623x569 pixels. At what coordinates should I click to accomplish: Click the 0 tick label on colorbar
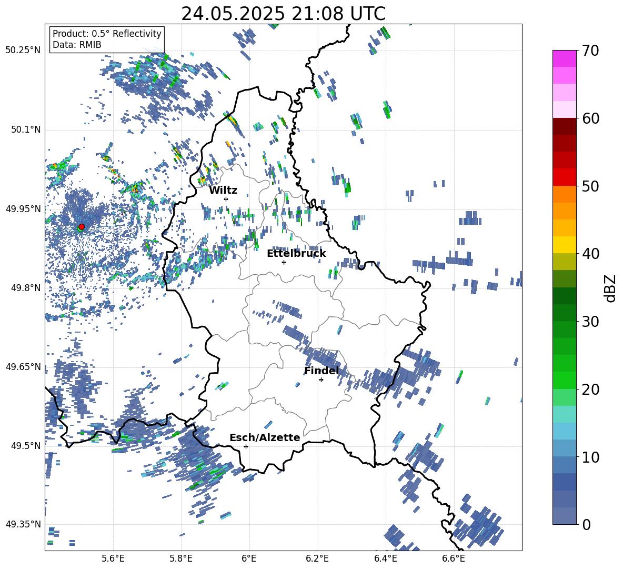tap(587, 524)
